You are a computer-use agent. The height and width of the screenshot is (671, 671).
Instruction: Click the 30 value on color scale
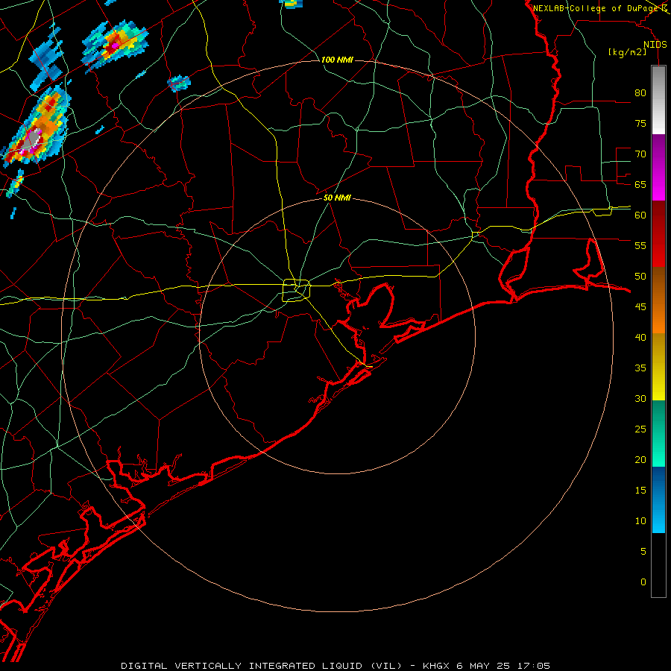coord(640,398)
